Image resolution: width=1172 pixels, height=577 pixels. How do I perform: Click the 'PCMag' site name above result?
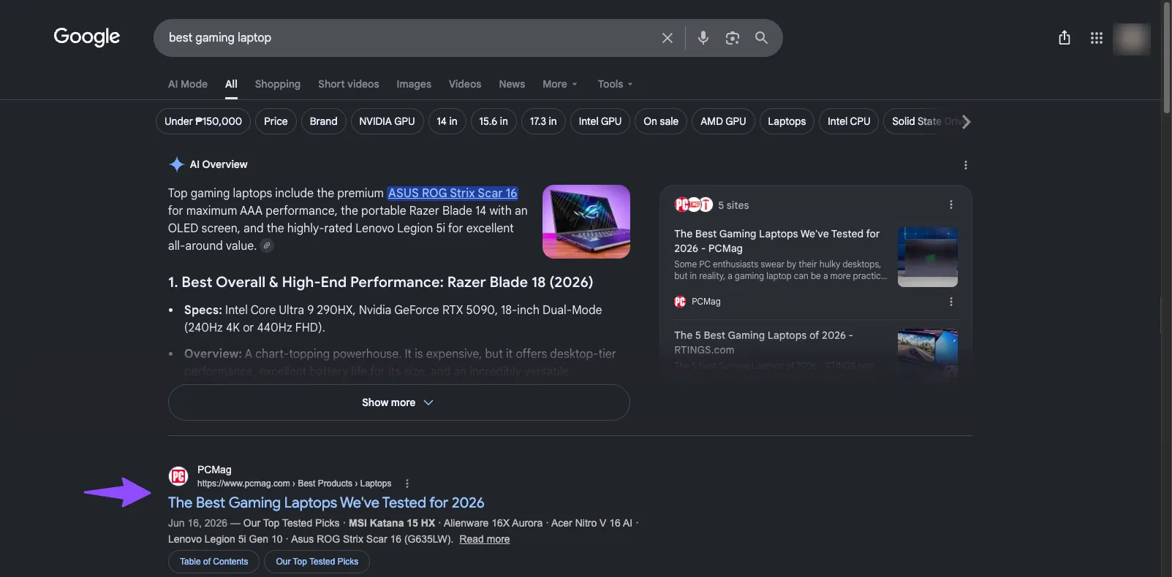click(214, 470)
